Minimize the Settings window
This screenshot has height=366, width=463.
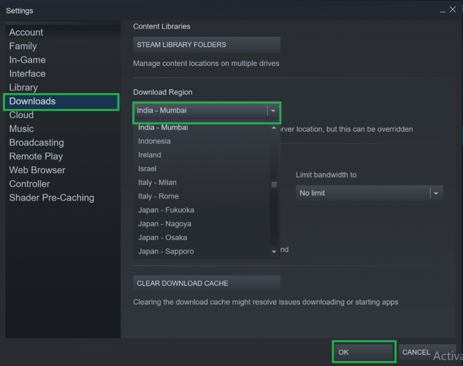coord(442,11)
